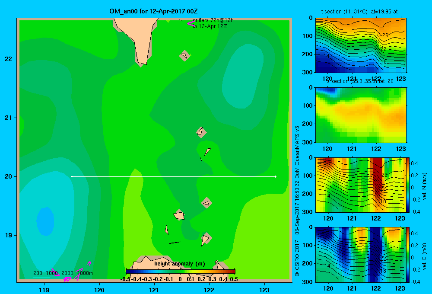
Task: Click the 0.5 tick on height anomaly scale
Action: pos(234,279)
